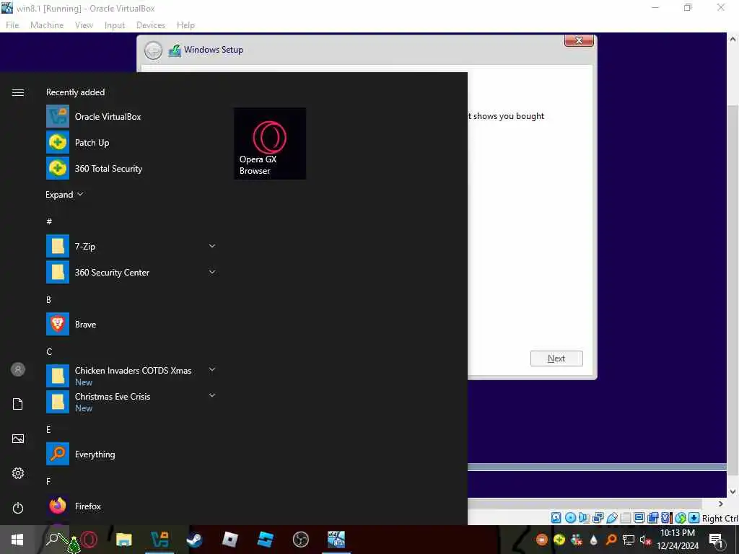The height and width of the screenshot is (554, 739).
Task: Click VirtualBox optical disc indicator
Action: click(570, 518)
